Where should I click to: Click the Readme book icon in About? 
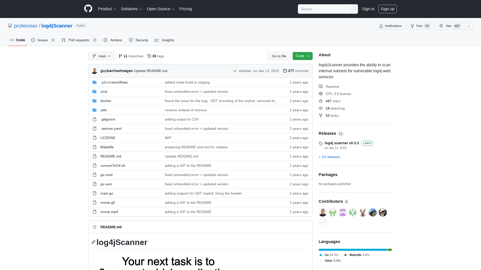pos(321,86)
